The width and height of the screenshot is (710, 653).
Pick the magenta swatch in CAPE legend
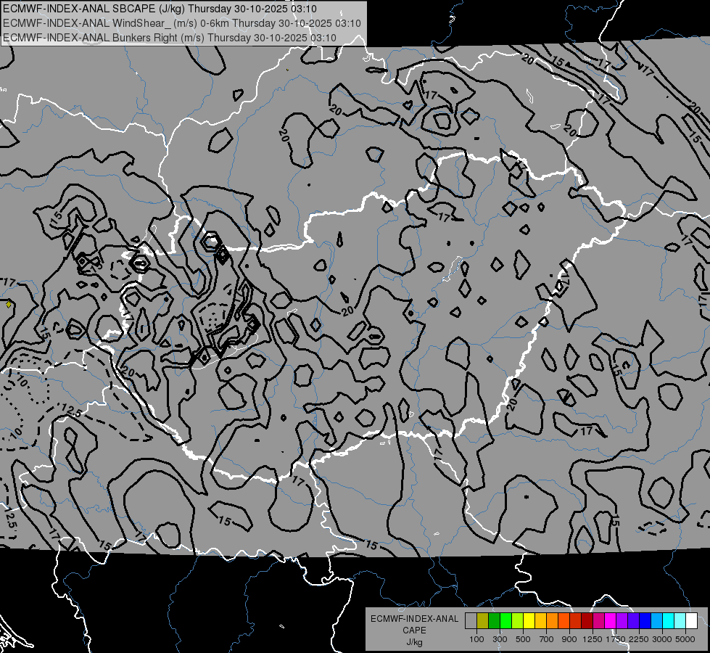point(611,621)
